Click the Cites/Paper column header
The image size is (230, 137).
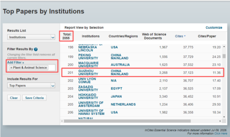tap(207, 36)
